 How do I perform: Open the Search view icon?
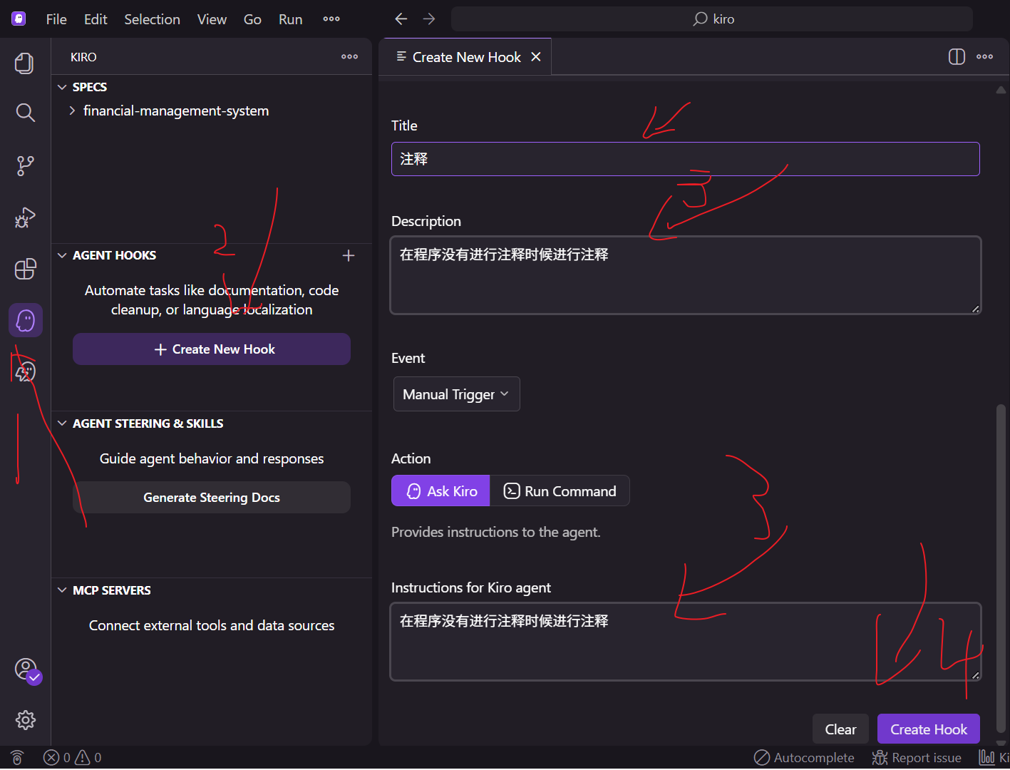click(25, 113)
